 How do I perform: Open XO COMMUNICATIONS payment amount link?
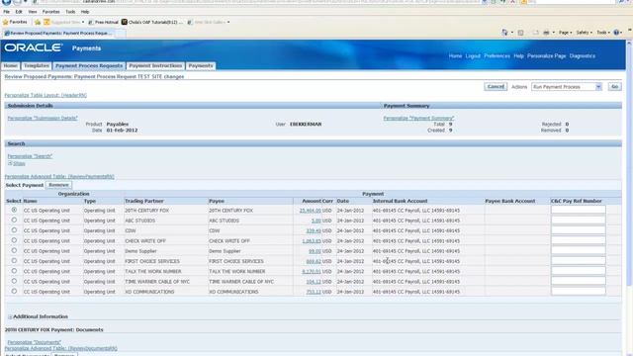[x=314, y=292]
